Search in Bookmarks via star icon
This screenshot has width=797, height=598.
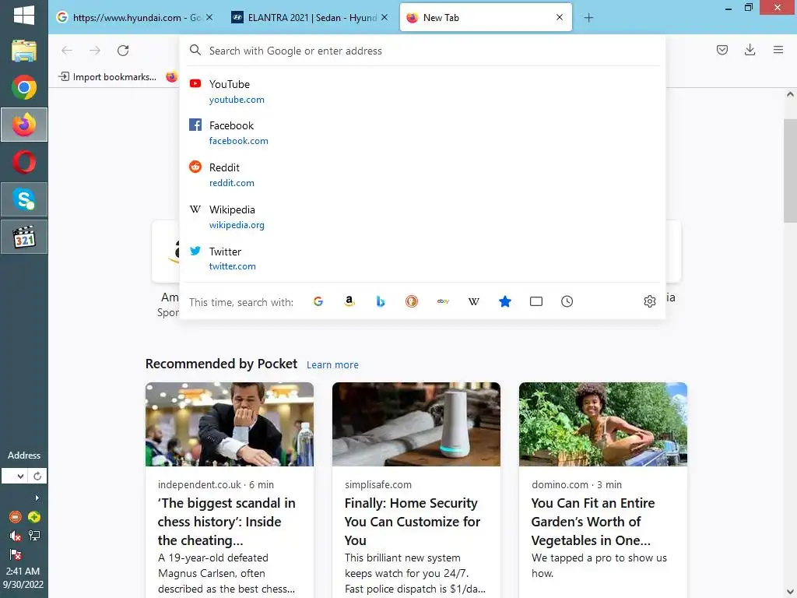click(504, 301)
